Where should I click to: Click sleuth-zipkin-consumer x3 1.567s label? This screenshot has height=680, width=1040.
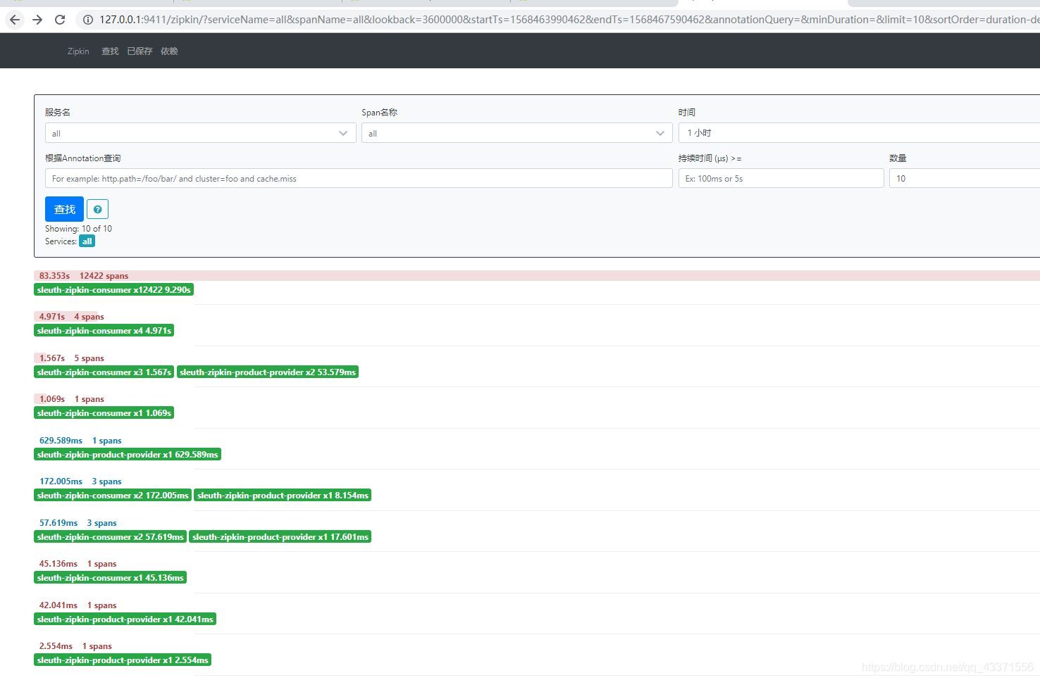104,372
